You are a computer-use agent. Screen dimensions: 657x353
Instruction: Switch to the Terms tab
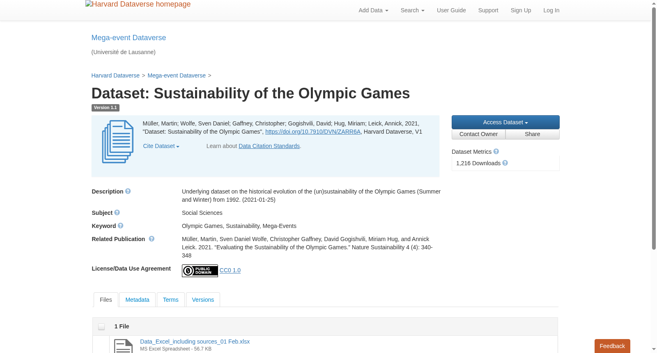click(170, 300)
